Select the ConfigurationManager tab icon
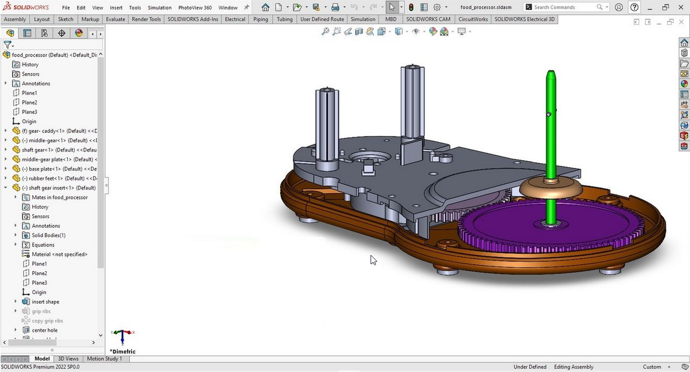Viewport: 690px width, 372px height. [44, 33]
